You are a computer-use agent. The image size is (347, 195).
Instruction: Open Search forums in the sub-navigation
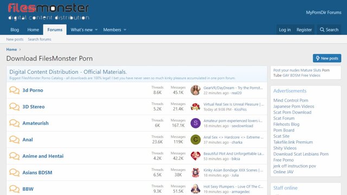(x=40, y=39)
